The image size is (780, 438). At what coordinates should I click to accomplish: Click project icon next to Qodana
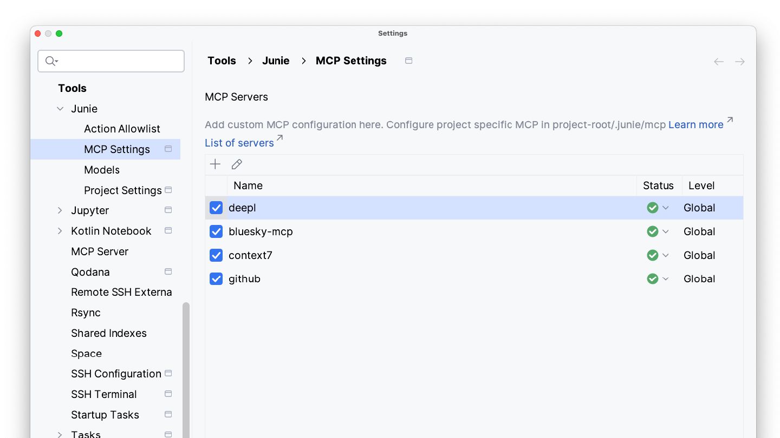point(168,271)
